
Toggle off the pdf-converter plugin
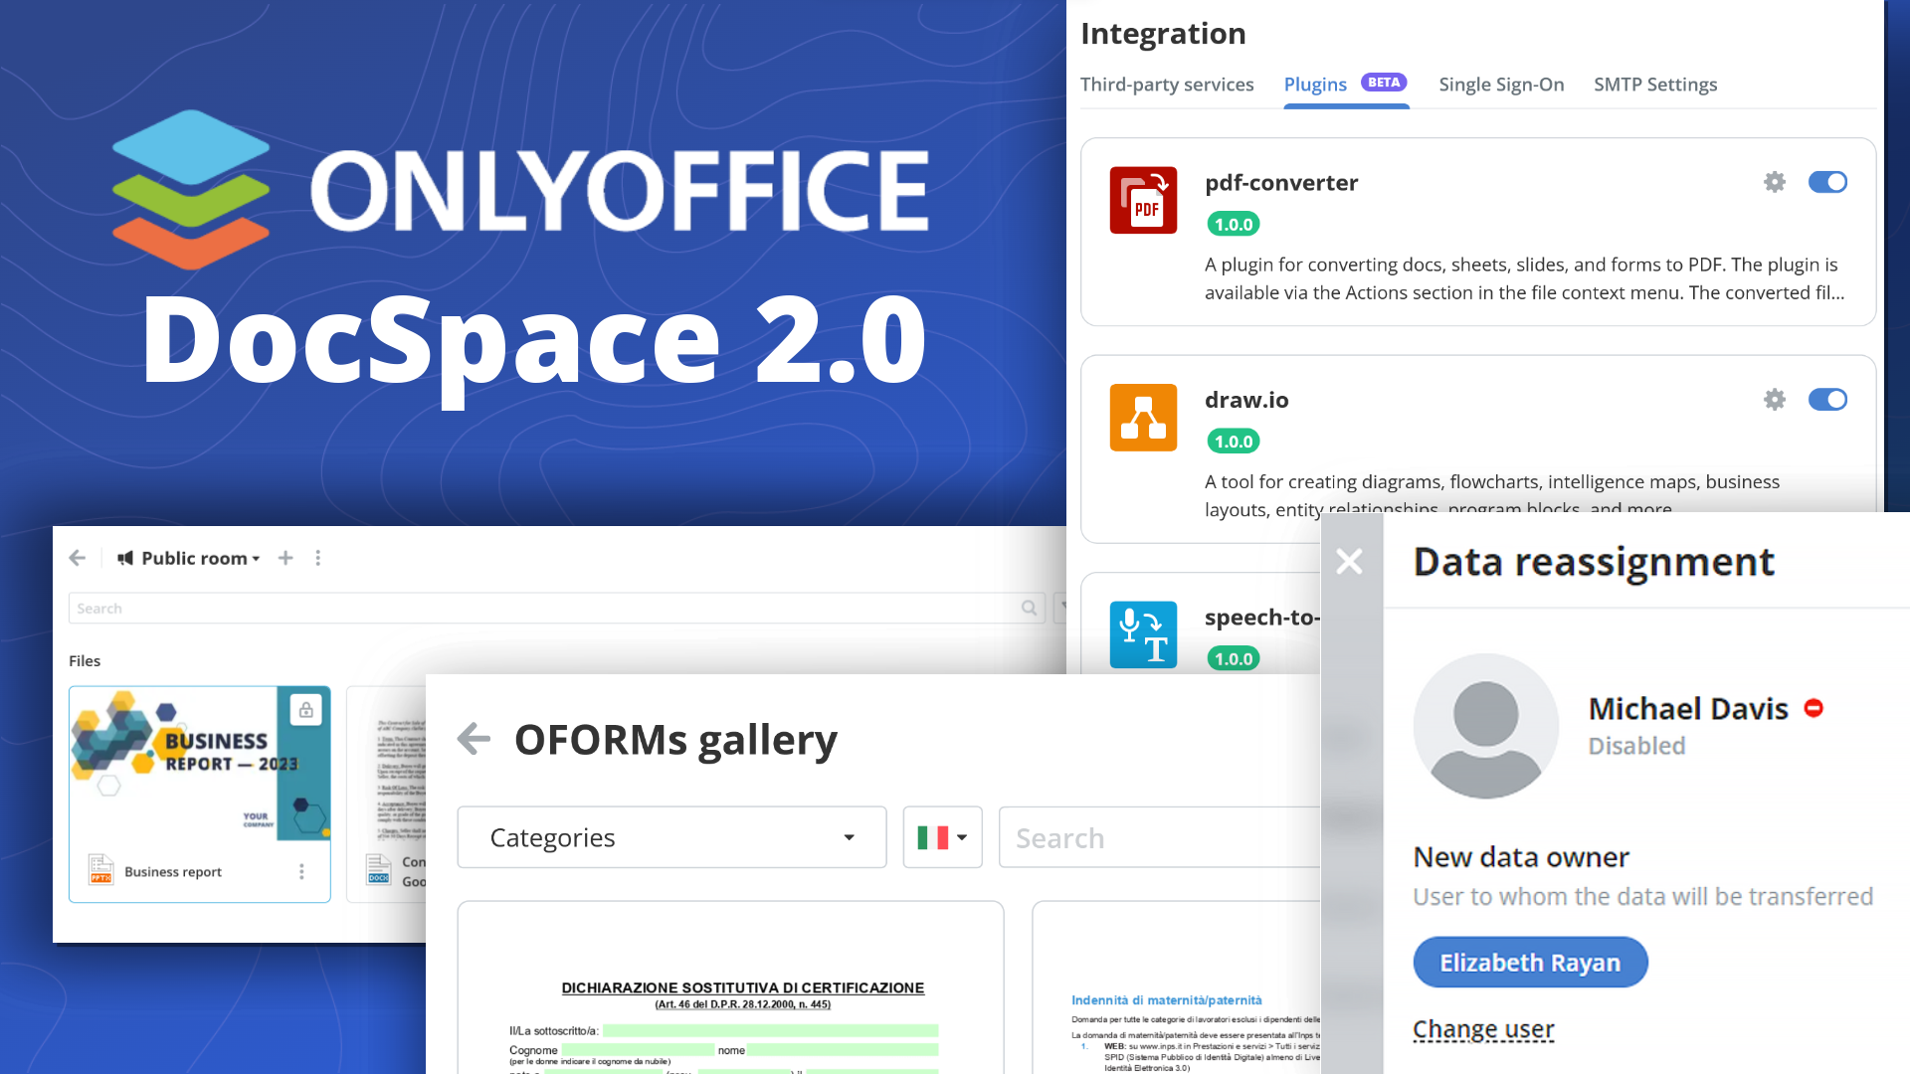click(x=1827, y=182)
